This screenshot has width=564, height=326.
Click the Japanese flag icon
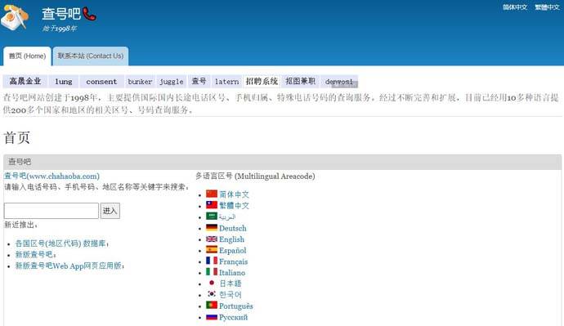point(212,284)
